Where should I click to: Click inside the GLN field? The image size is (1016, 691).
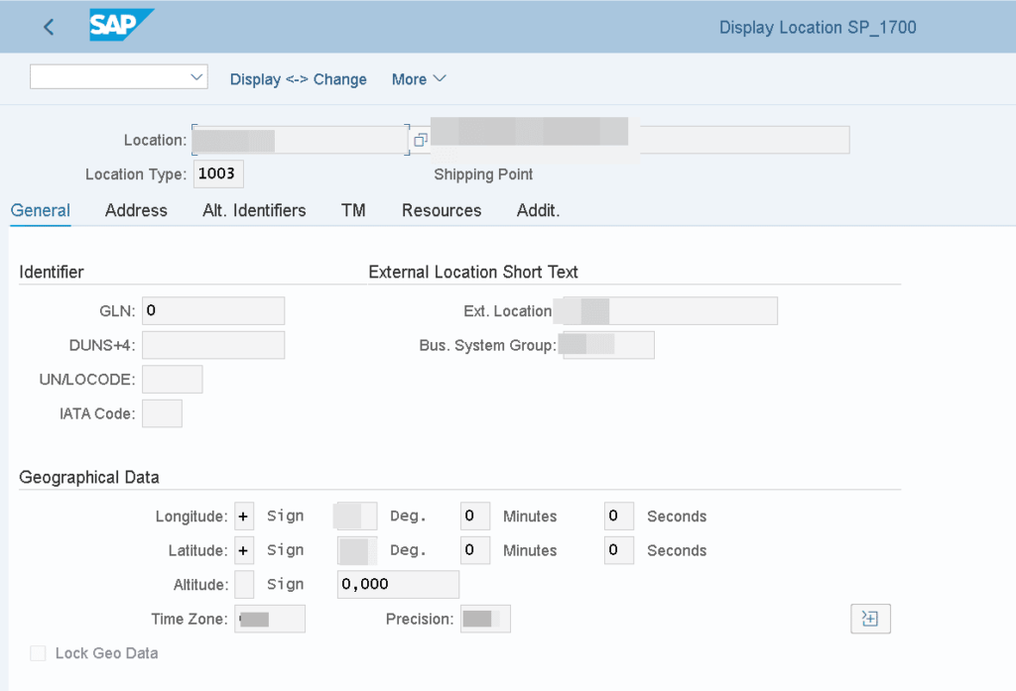point(213,310)
